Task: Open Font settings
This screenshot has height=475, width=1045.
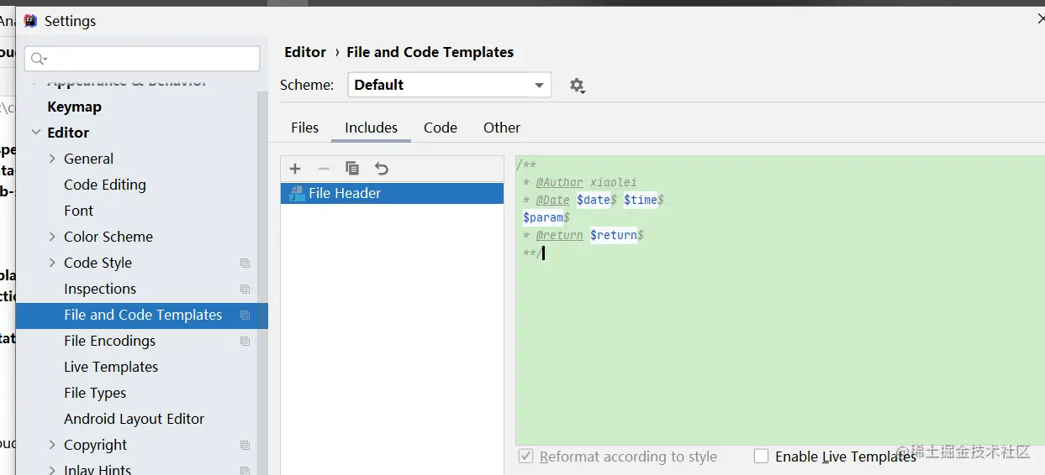Action: pyautogui.click(x=78, y=211)
